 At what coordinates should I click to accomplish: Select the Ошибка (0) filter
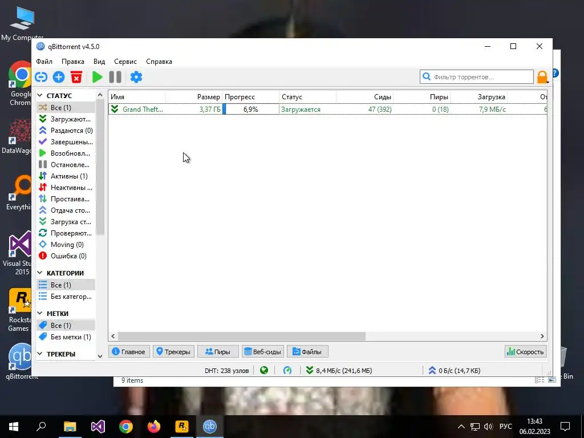tap(66, 256)
